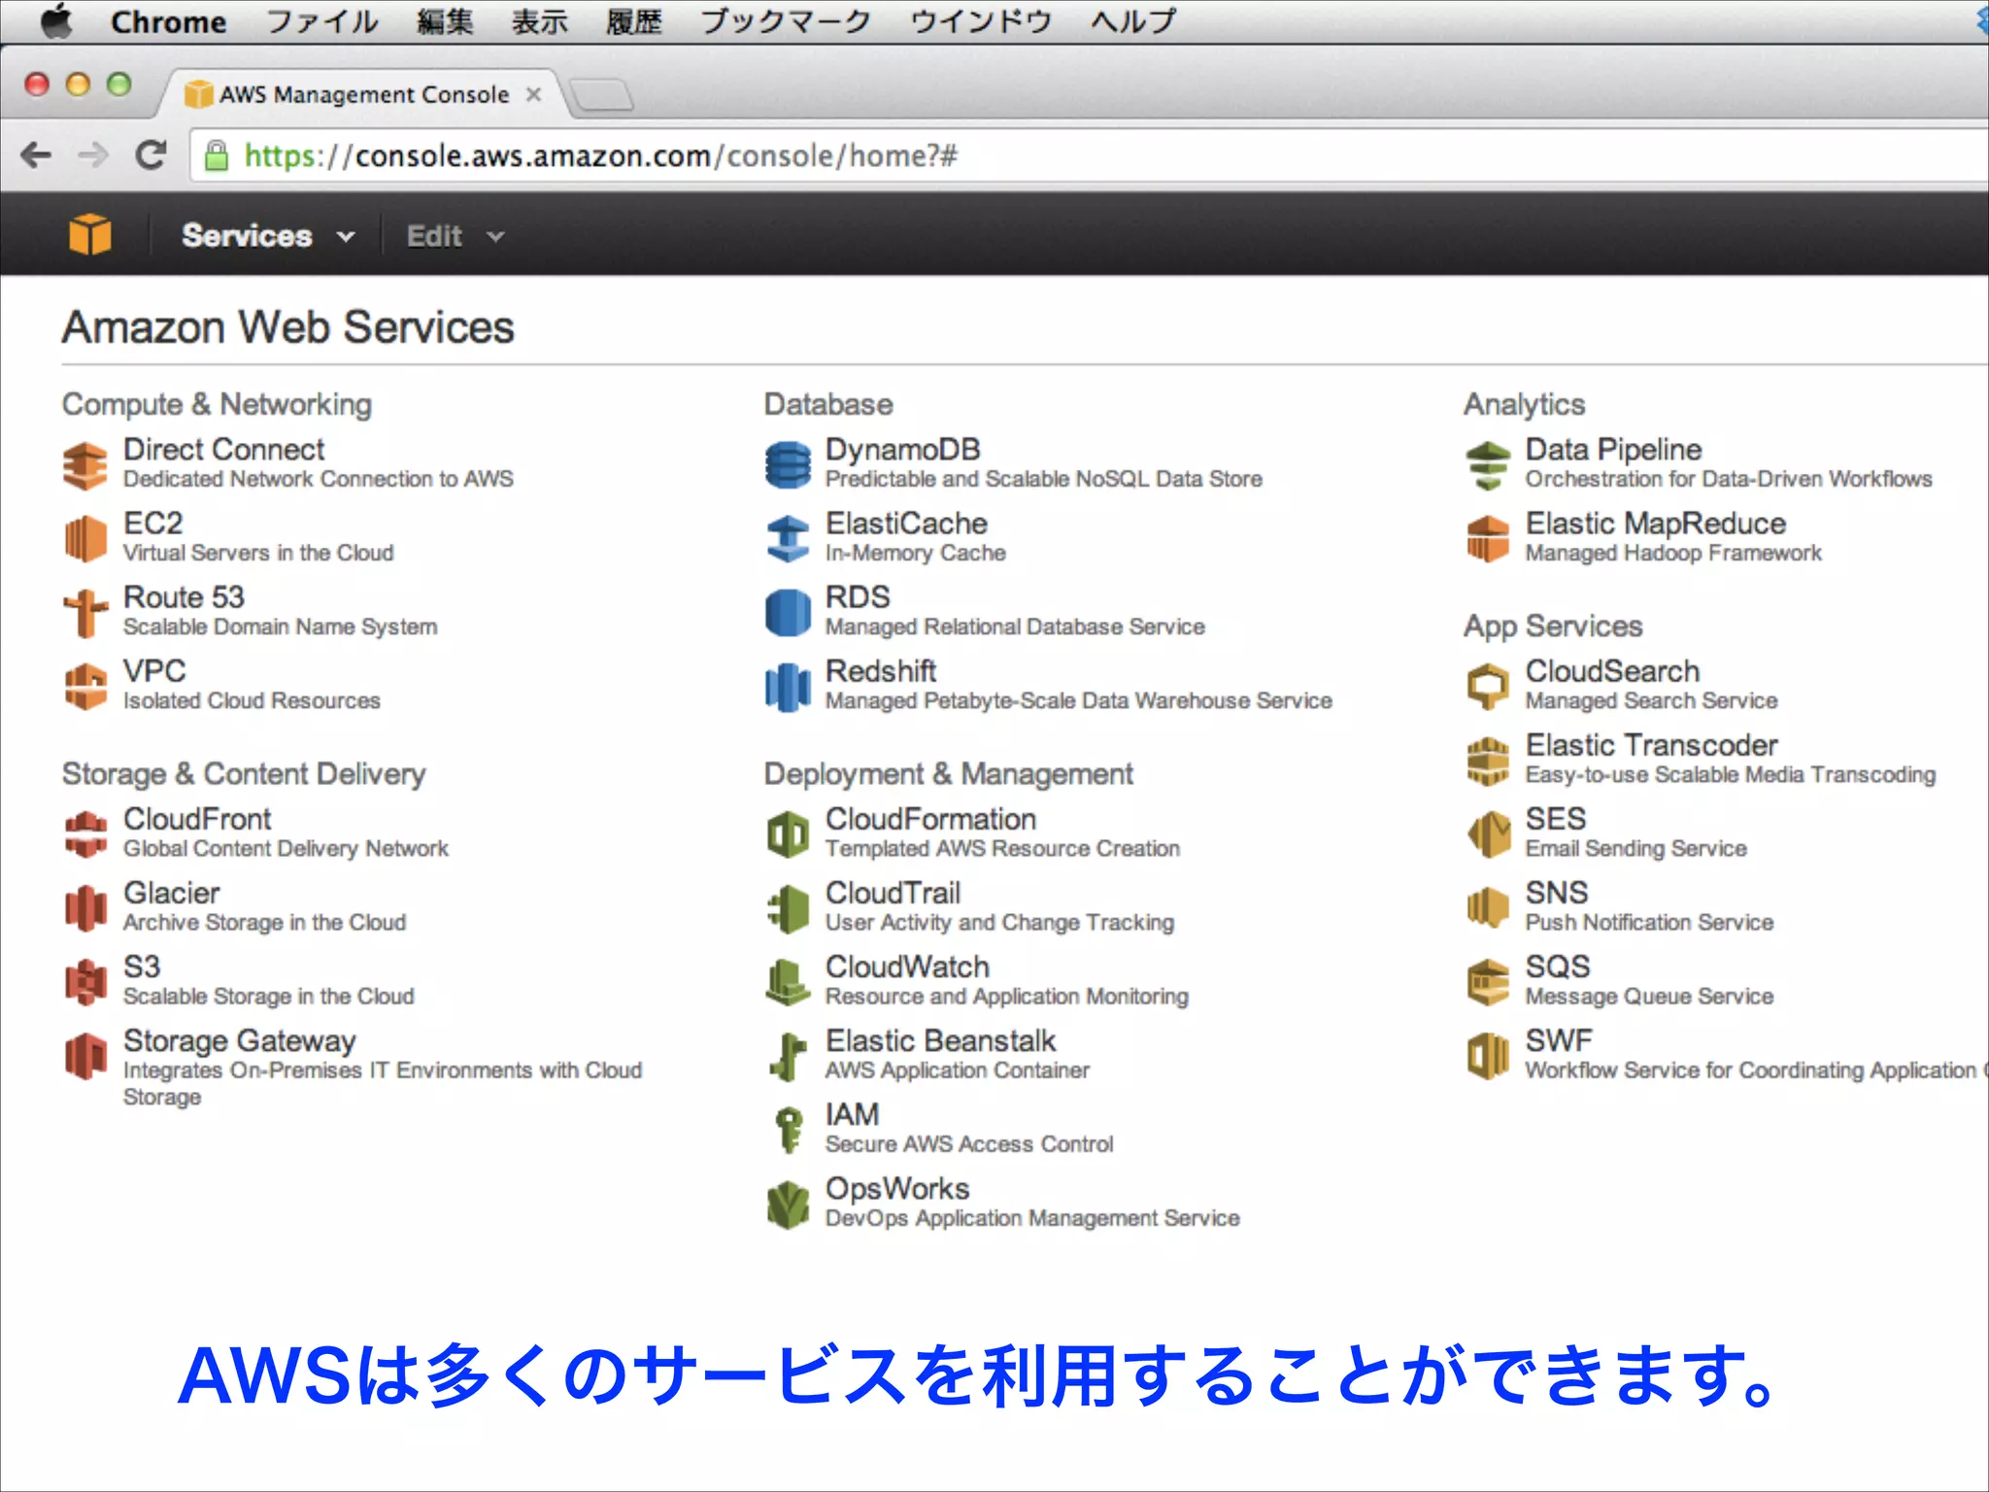Open the Data Pipeline link
Image resolution: width=1989 pixels, height=1492 pixels.
point(1613,450)
